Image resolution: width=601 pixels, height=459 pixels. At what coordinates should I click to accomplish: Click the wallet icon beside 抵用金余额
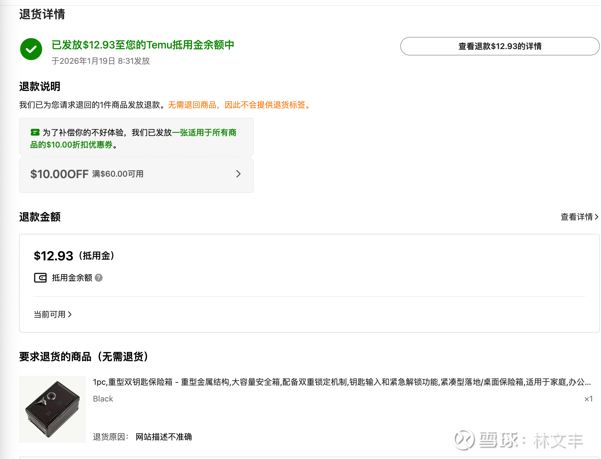[40, 278]
